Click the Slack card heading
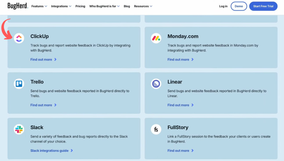This screenshot has height=161, width=284. tap(37, 127)
